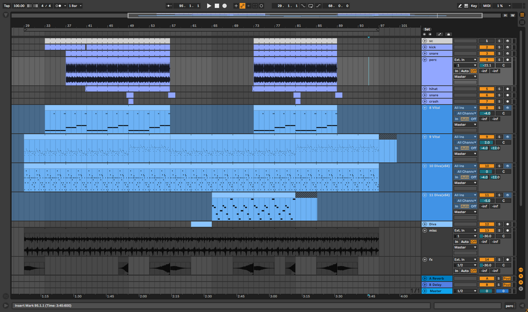The image size is (528, 312).
Task: Open 8 Vital All Ins dropdown
Action: [465, 108]
